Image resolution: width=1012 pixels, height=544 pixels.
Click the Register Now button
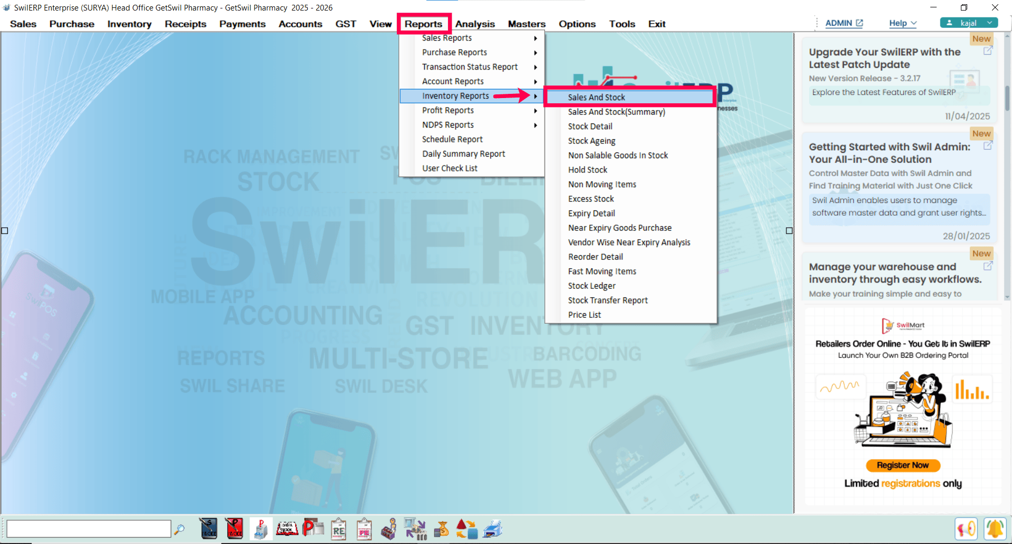click(903, 465)
